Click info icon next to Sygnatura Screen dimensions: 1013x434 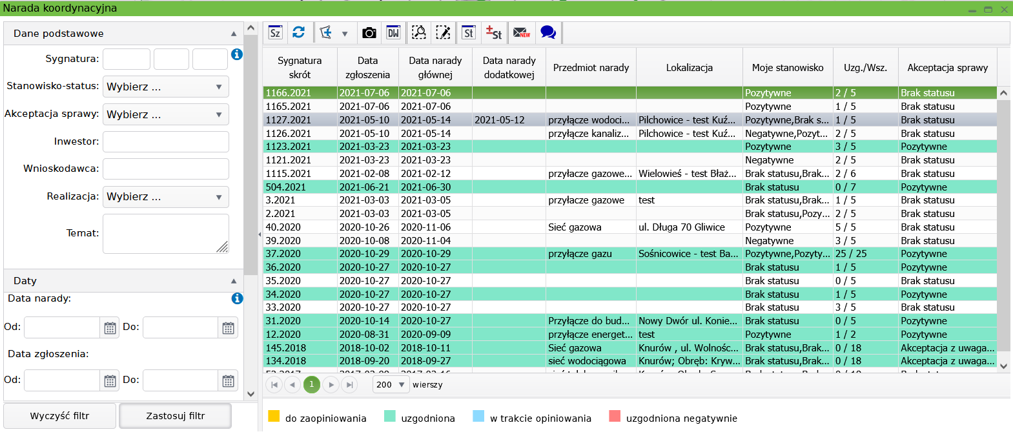(x=237, y=54)
